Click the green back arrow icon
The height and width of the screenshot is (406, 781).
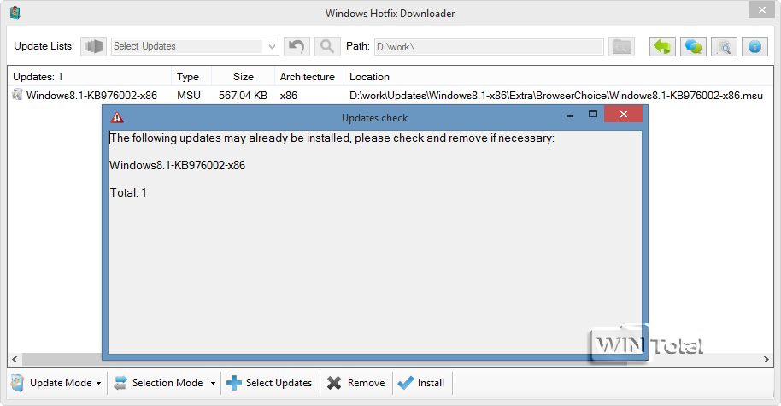click(x=662, y=47)
